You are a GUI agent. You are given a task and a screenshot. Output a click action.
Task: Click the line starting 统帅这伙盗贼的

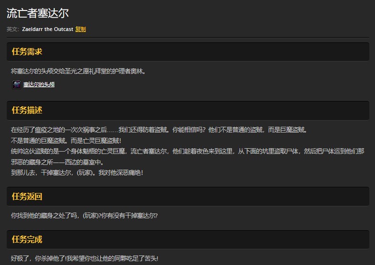click(187, 151)
